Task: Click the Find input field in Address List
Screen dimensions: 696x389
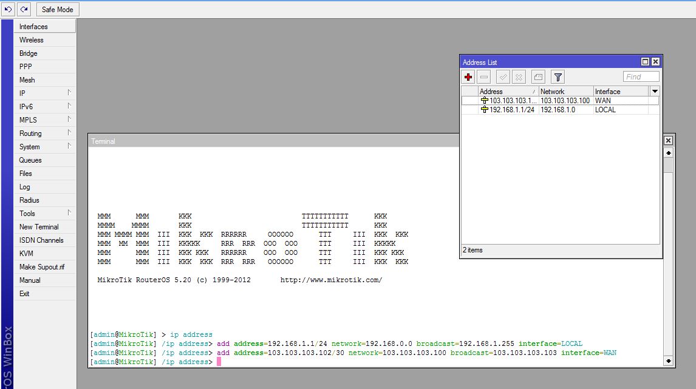Action: [641, 76]
